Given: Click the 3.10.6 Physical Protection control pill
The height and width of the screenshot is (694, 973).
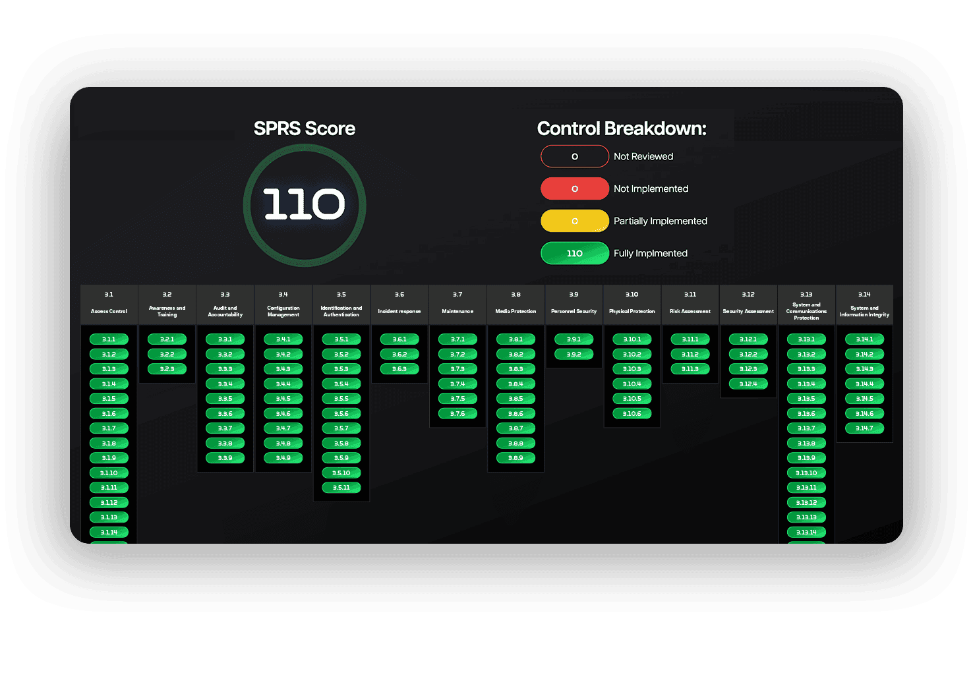Looking at the screenshot, I should click(632, 413).
